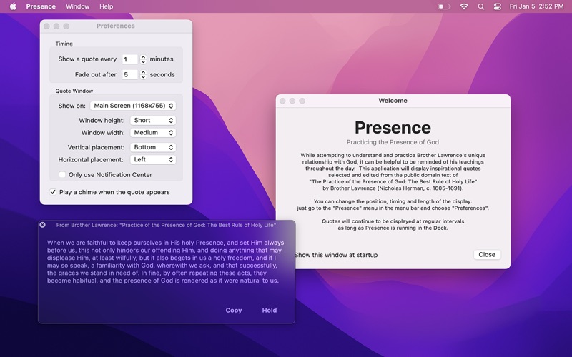Viewport: 572px width, 357px height.
Task: Click the 'Show a quote every' label
Action: pyautogui.click(x=87, y=59)
